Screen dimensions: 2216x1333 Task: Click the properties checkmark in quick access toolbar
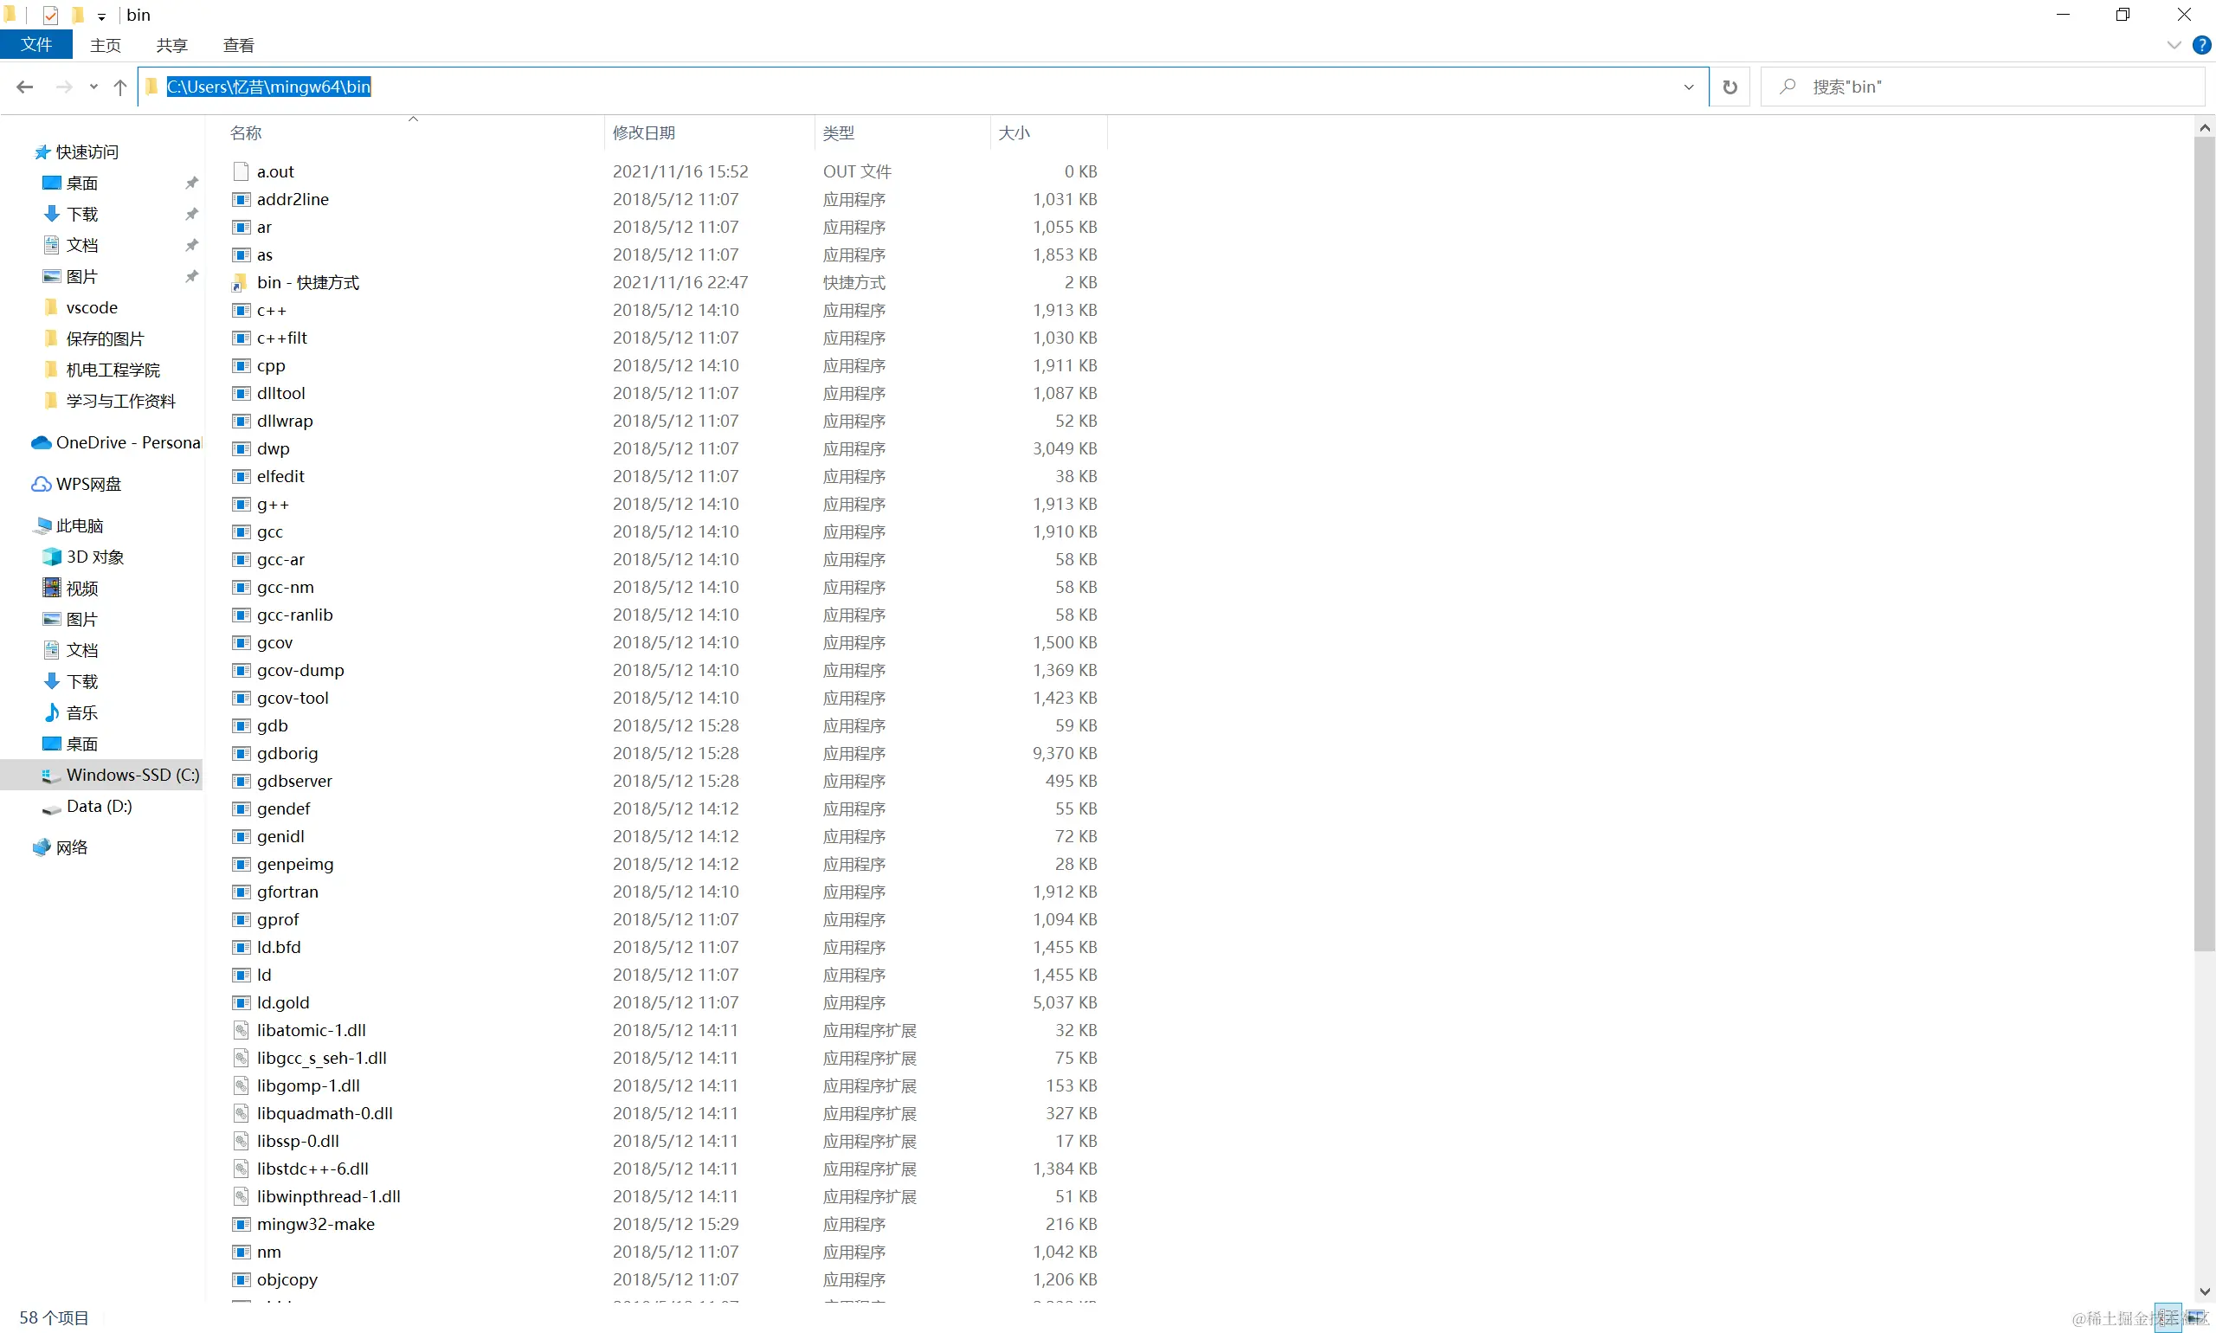pyautogui.click(x=50, y=15)
